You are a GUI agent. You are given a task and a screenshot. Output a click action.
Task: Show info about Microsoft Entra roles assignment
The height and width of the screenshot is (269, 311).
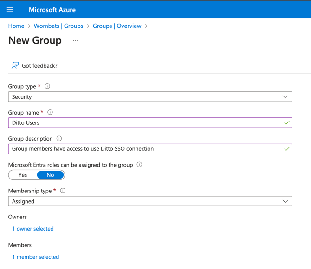tap(139, 165)
